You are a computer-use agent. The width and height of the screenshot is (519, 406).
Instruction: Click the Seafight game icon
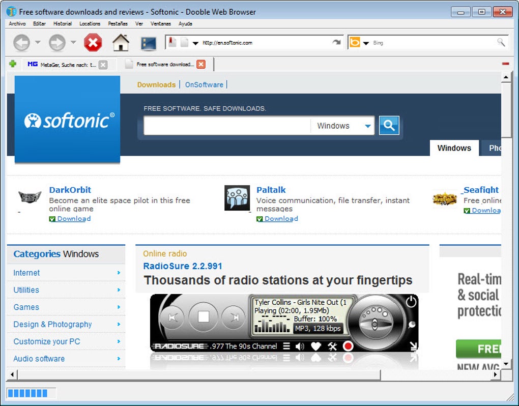click(x=445, y=199)
